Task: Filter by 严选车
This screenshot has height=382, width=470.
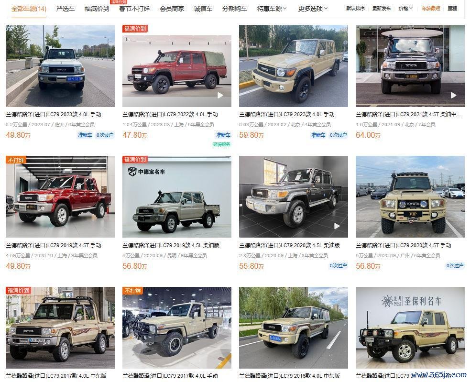Action: tap(66, 9)
